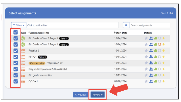Click the 09/10/2024 start date

click(120, 81)
